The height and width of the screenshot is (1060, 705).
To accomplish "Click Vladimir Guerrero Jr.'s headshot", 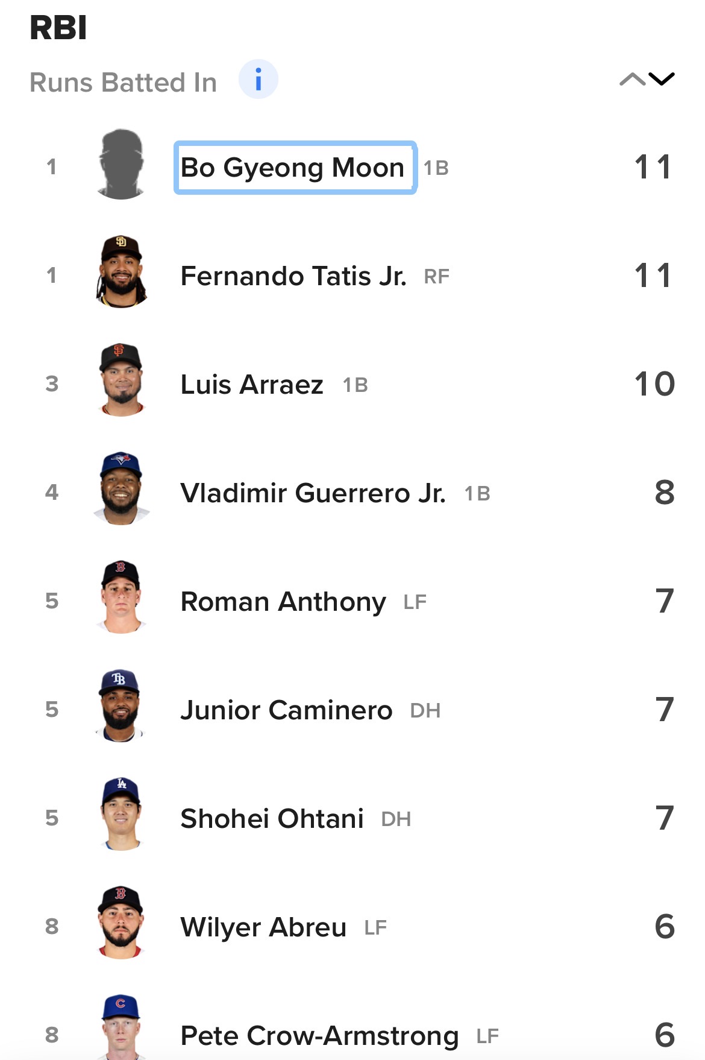I will click(x=121, y=489).
